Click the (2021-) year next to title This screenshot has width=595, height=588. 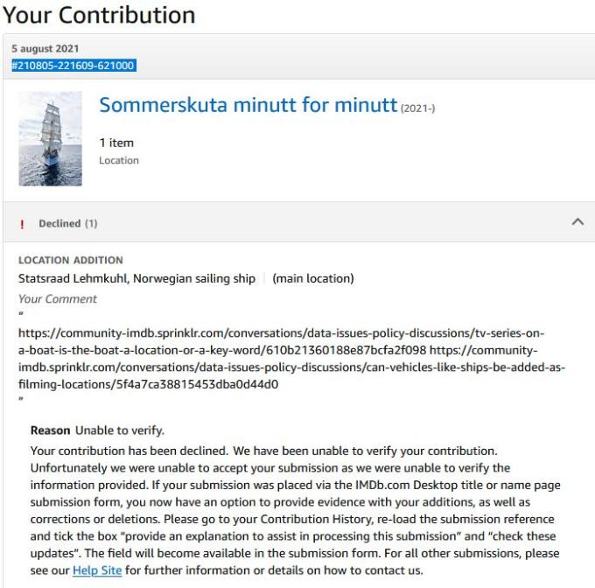coord(417,108)
